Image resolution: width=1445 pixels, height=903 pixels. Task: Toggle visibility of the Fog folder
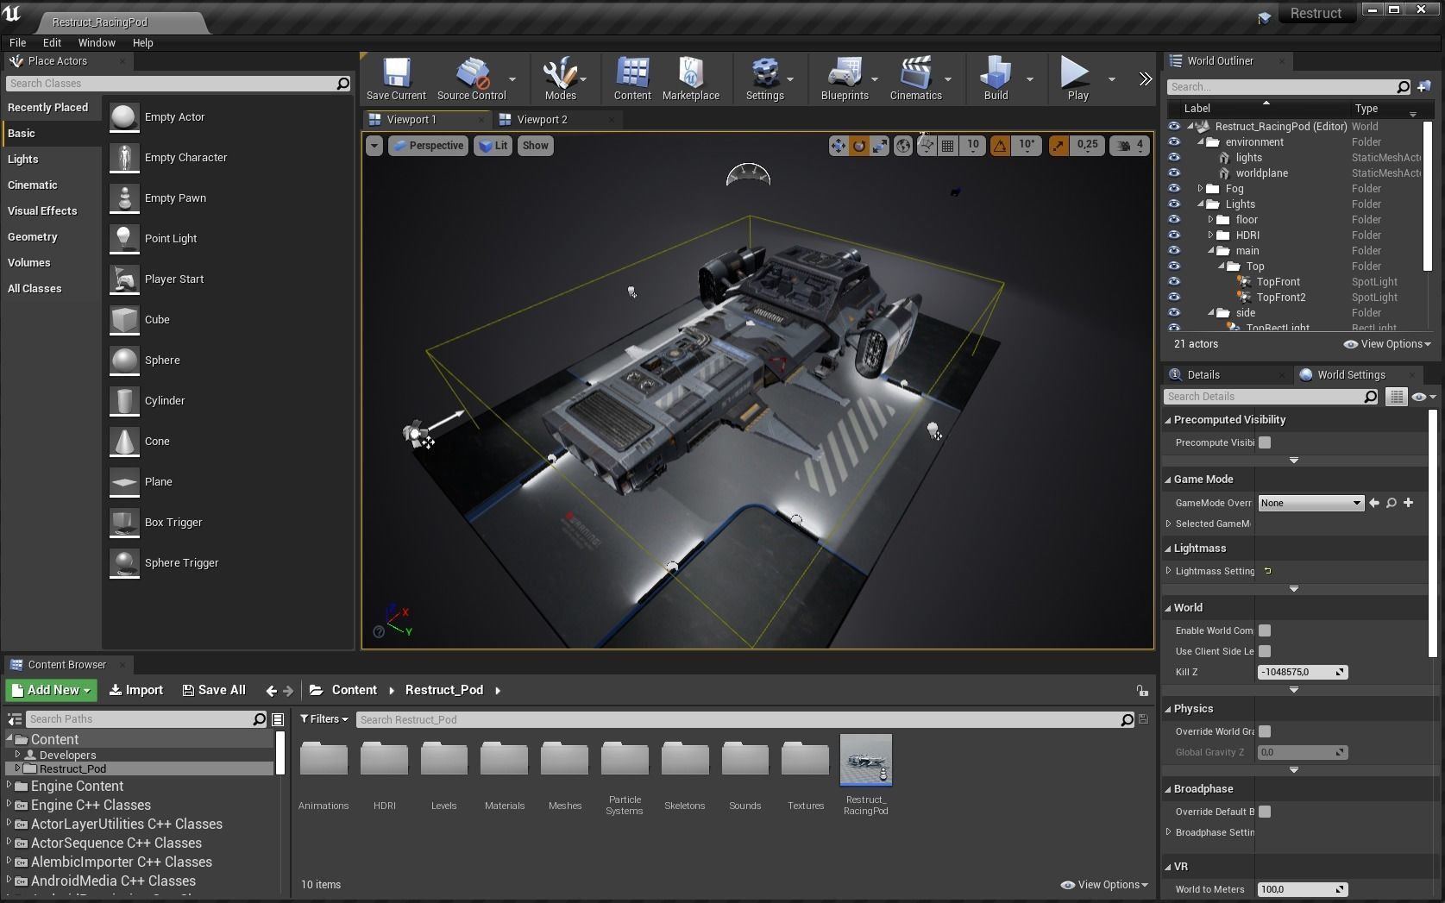click(1174, 189)
